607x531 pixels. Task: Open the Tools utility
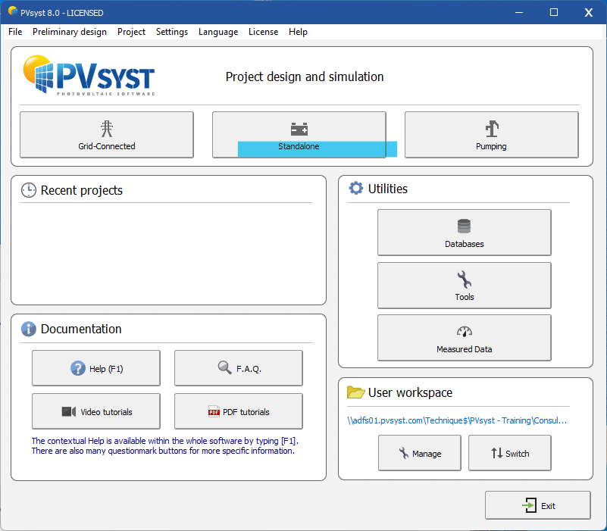tap(464, 286)
